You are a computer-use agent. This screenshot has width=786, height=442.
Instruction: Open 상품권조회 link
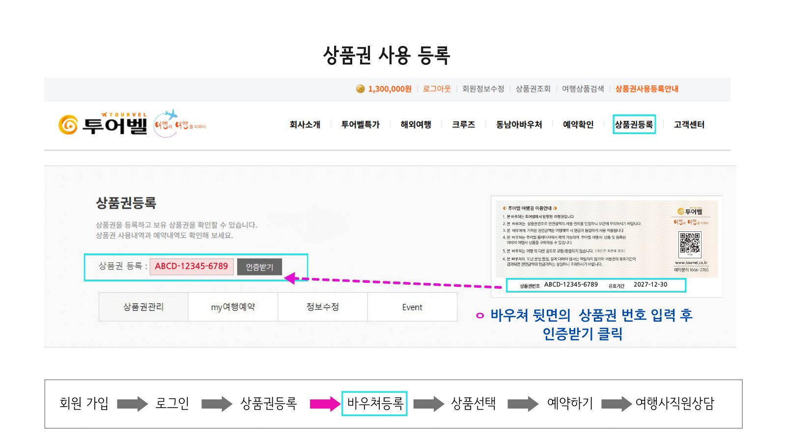[x=533, y=89]
